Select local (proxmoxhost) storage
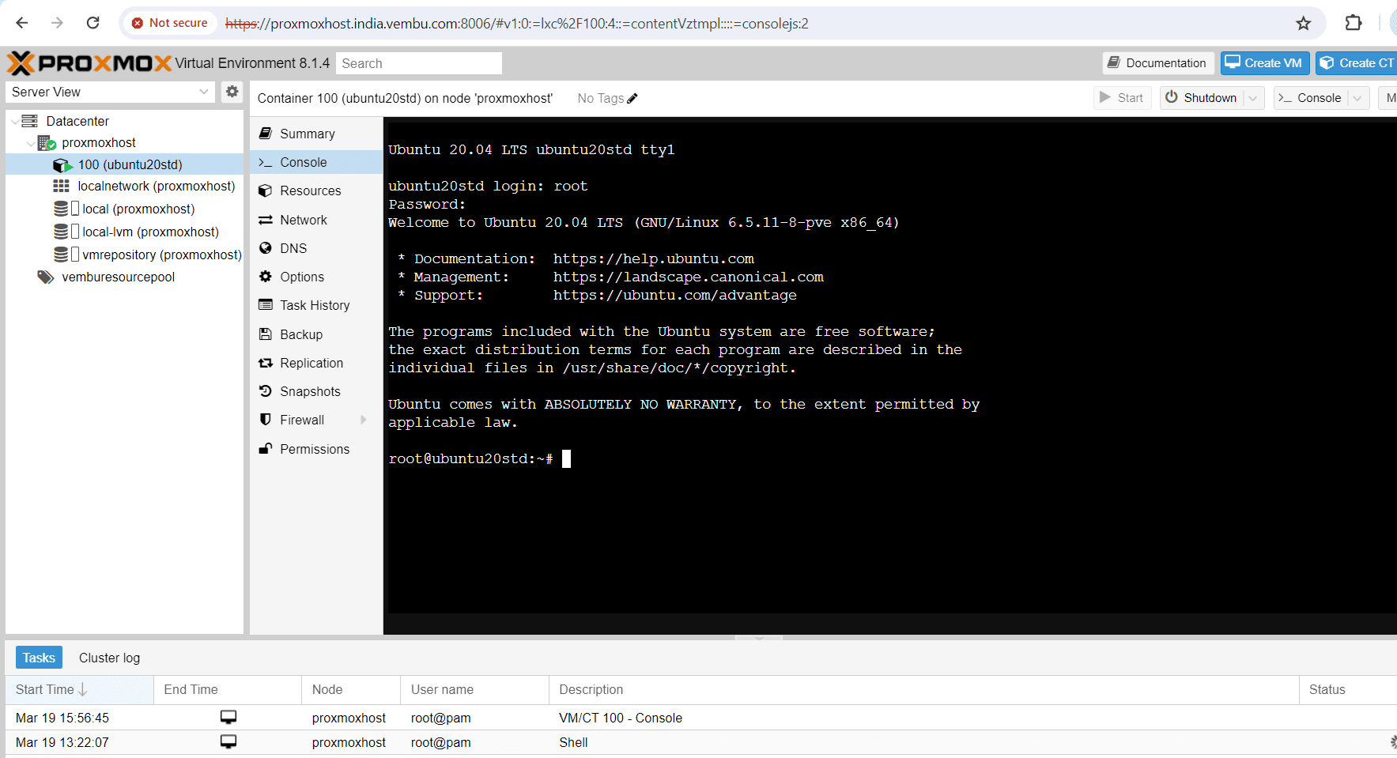 138,209
